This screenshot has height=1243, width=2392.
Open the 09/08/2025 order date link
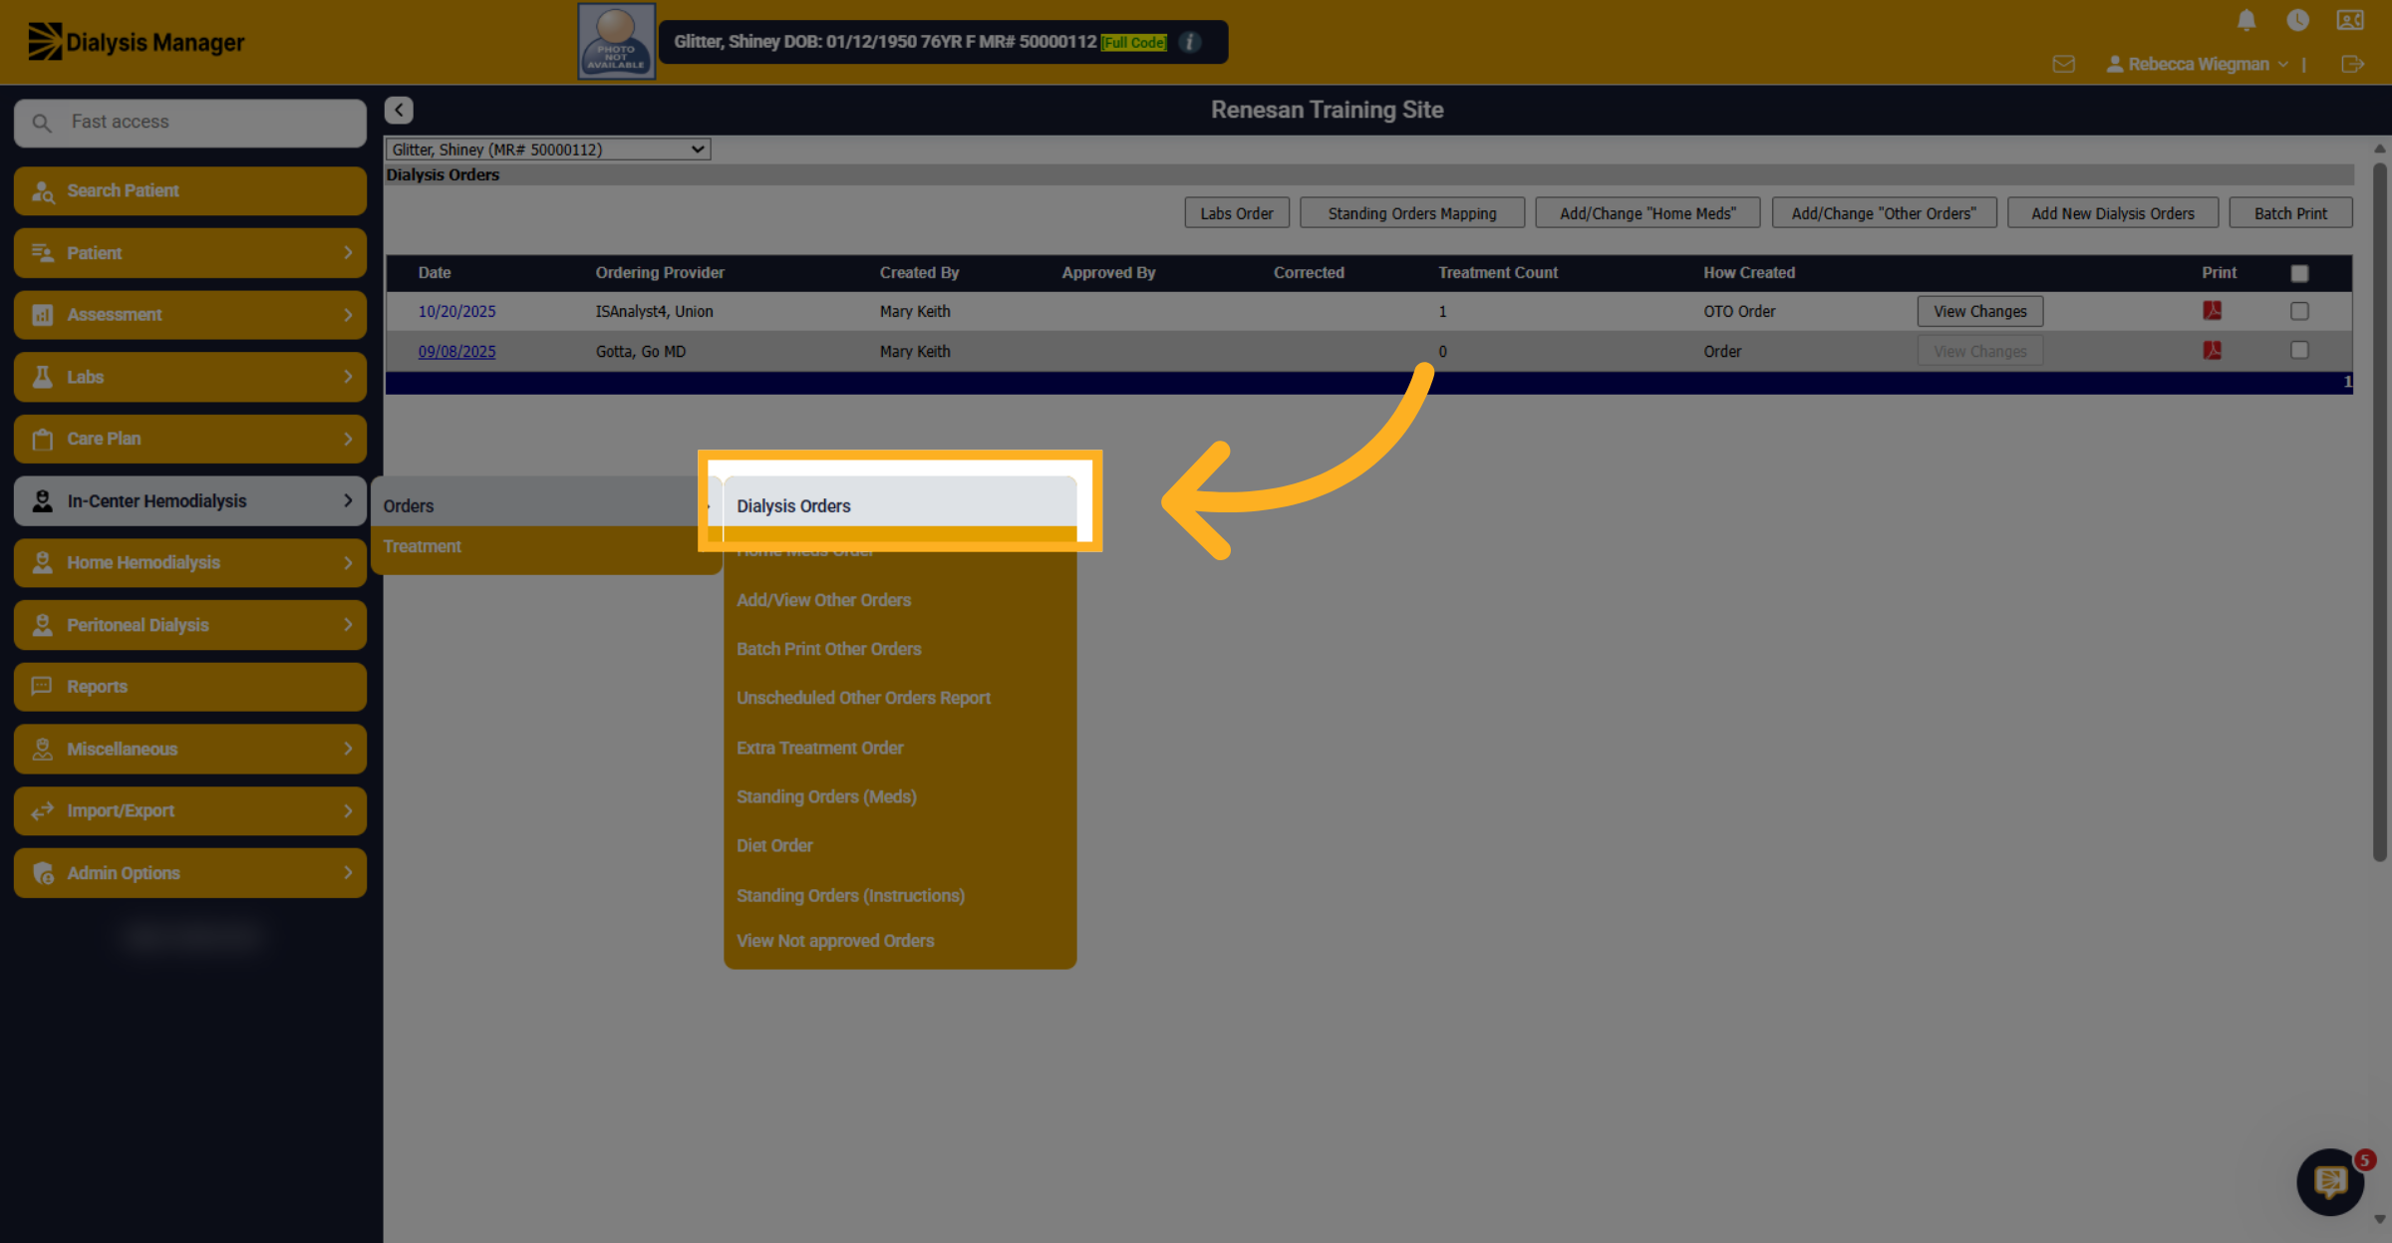point(456,351)
